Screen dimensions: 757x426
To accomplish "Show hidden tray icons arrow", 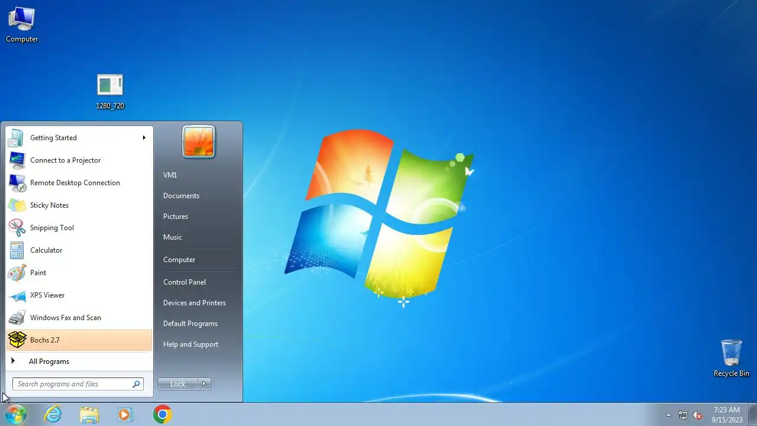I will pos(668,415).
